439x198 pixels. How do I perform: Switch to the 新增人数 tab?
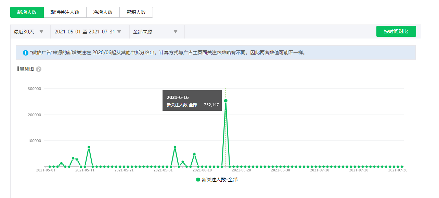click(27, 12)
